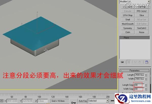Click the Edit Spline modifier button

[x=142, y=24]
